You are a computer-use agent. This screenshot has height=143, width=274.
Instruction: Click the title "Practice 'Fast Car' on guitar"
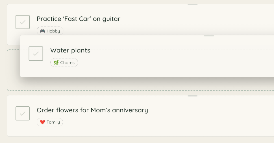pyautogui.click(x=79, y=19)
